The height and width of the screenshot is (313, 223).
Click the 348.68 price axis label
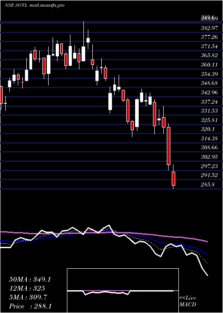[209, 83]
